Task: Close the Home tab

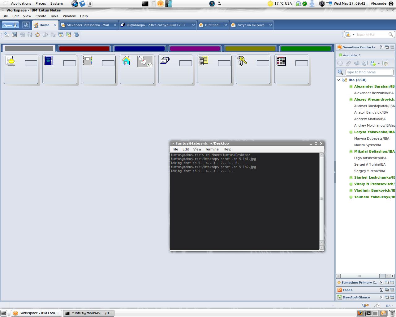Action: pos(55,25)
